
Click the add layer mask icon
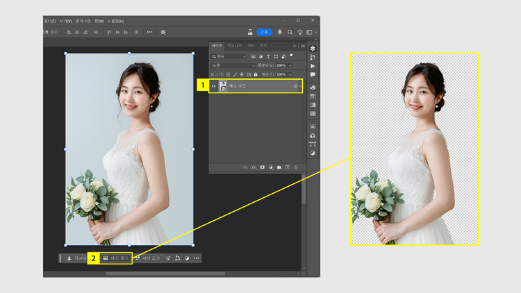point(262,167)
